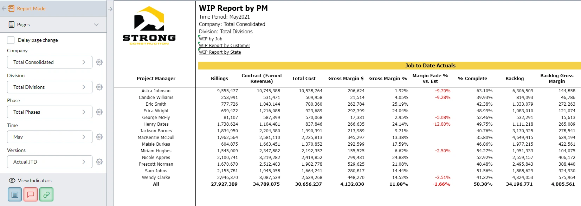Select the Candice Williams row name

tap(156, 98)
